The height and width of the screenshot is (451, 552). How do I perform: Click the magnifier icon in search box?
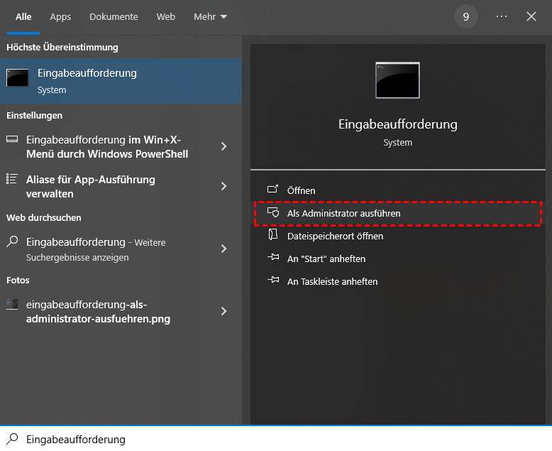coord(12,439)
